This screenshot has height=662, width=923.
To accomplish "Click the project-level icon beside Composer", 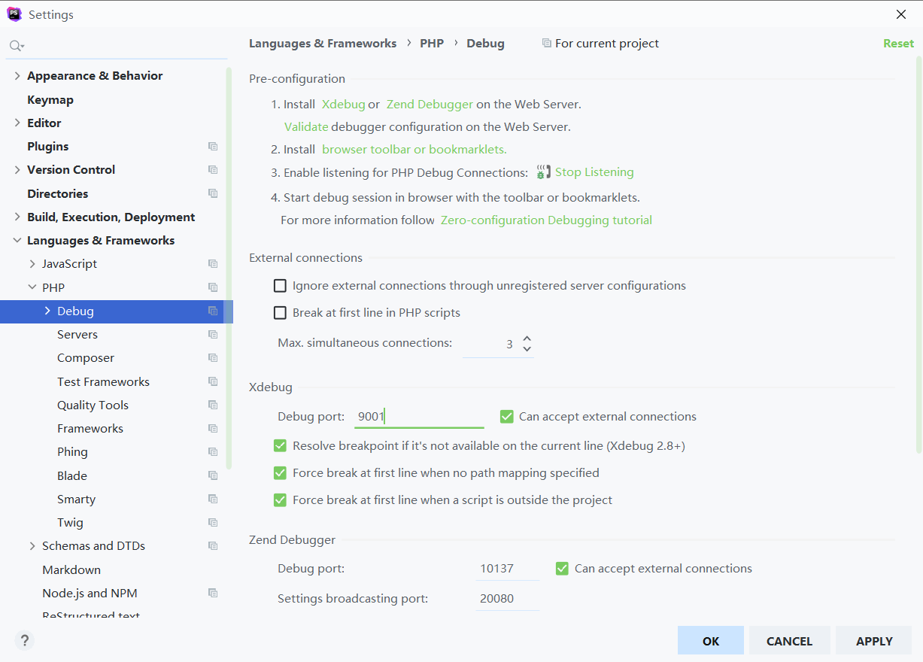I will pyautogui.click(x=213, y=358).
